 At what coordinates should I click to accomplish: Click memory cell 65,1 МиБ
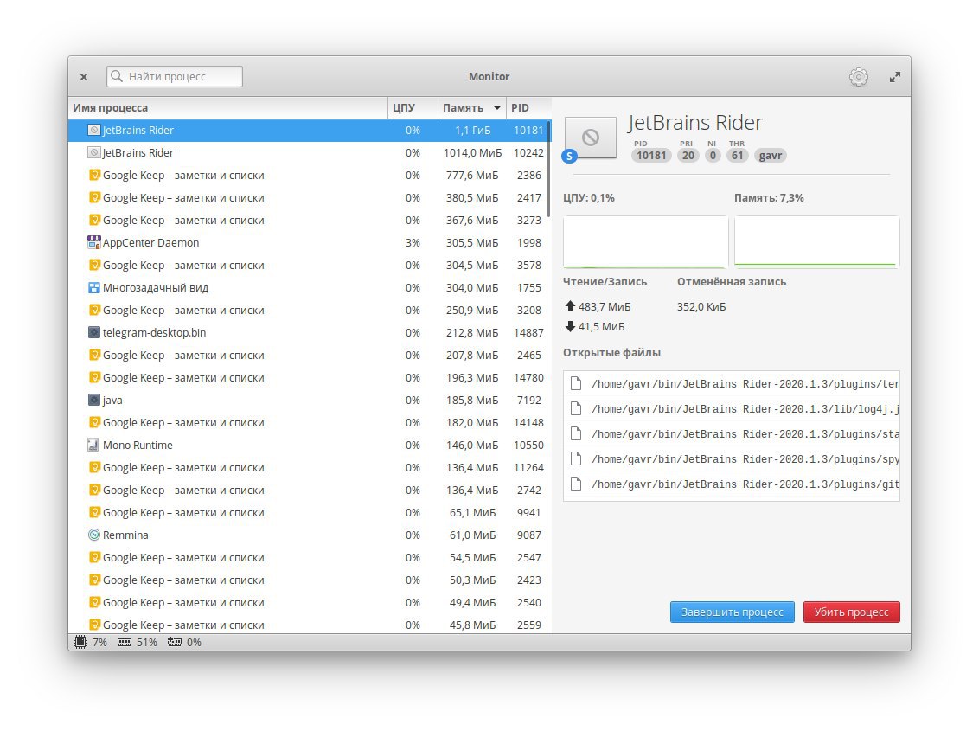pyautogui.click(x=473, y=512)
